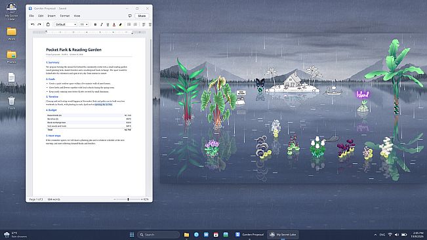The height and width of the screenshot is (240, 427).
Task: Open the Format menu
Action: point(64,16)
